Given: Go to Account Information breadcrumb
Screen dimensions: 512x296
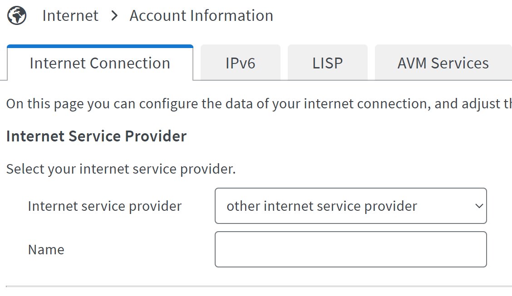Looking at the screenshot, I should coord(202,15).
